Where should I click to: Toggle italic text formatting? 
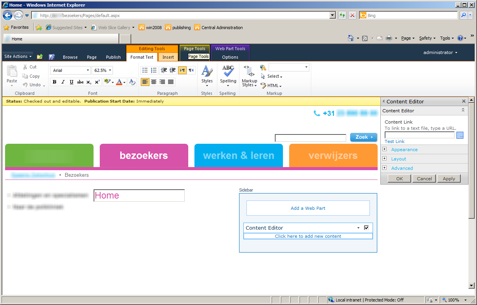63,82
